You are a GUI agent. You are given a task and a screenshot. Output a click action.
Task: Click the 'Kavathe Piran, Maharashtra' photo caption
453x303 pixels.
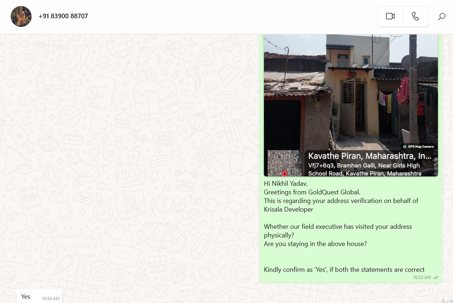click(370, 156)
